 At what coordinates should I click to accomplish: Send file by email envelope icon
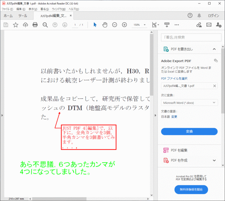coord(209,25)
